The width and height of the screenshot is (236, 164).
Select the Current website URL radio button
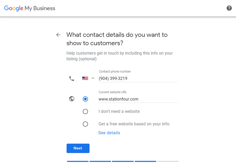pos(85,99)
